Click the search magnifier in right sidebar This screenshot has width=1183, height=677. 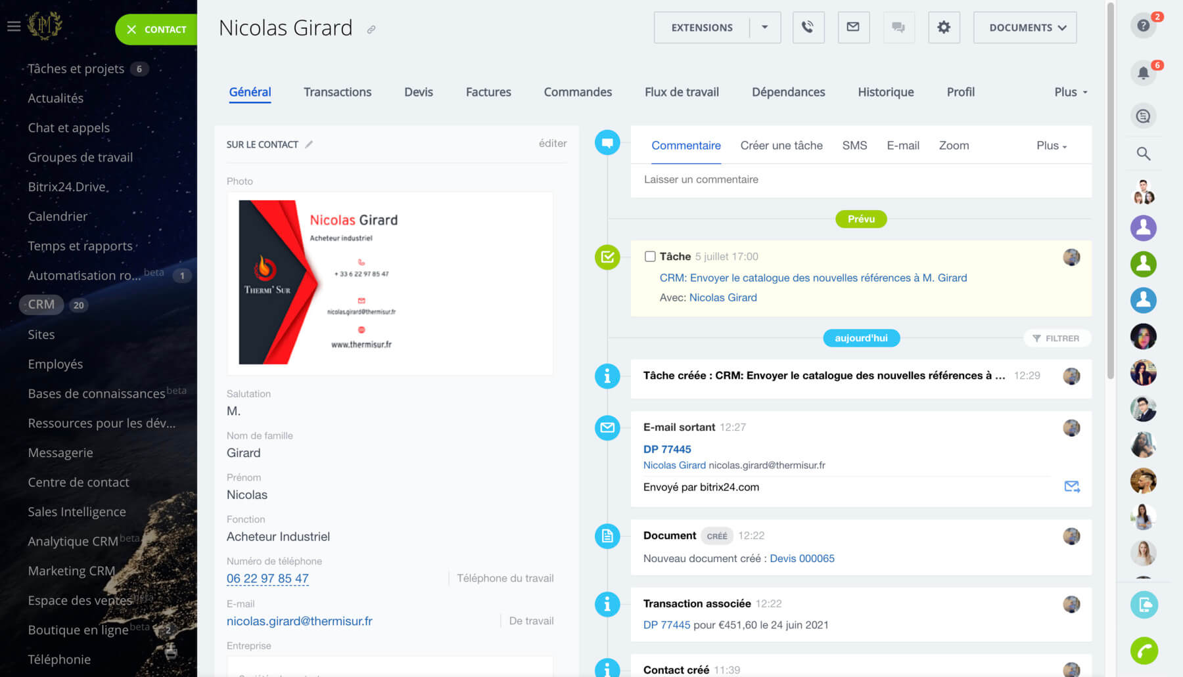pyautogui.click(x=1144, y=154)
